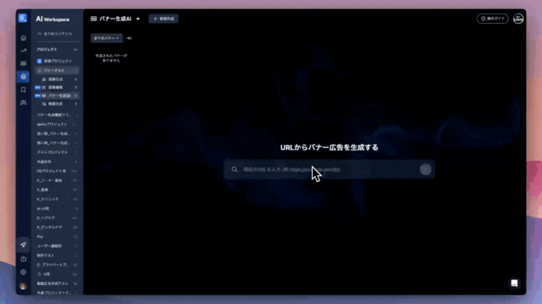Open the analytics trend chart icon
Screen dimensions: 542x304
[x=23, y=51]
